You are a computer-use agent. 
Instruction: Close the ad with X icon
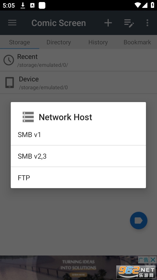[153, 260]
